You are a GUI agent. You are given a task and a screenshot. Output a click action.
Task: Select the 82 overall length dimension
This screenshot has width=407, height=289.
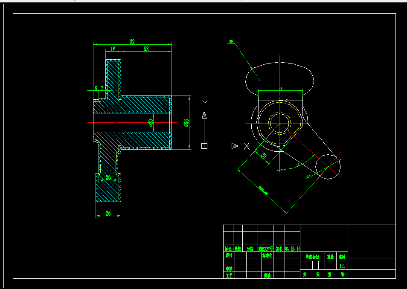click(x=132, y=42)
